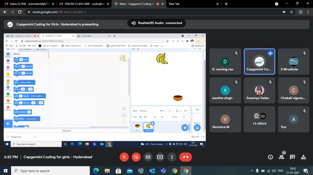Toggle camera permission icon in address bar

click(284, 12)
